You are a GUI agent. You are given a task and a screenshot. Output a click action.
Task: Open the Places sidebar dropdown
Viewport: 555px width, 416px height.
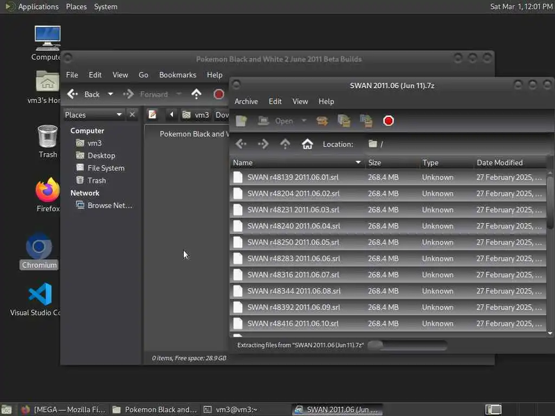(93, 115)
